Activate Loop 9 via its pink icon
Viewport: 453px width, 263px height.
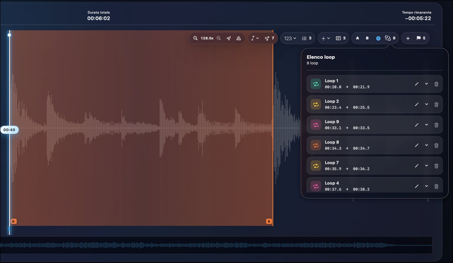pyautogui.click(x=316, y=125)
